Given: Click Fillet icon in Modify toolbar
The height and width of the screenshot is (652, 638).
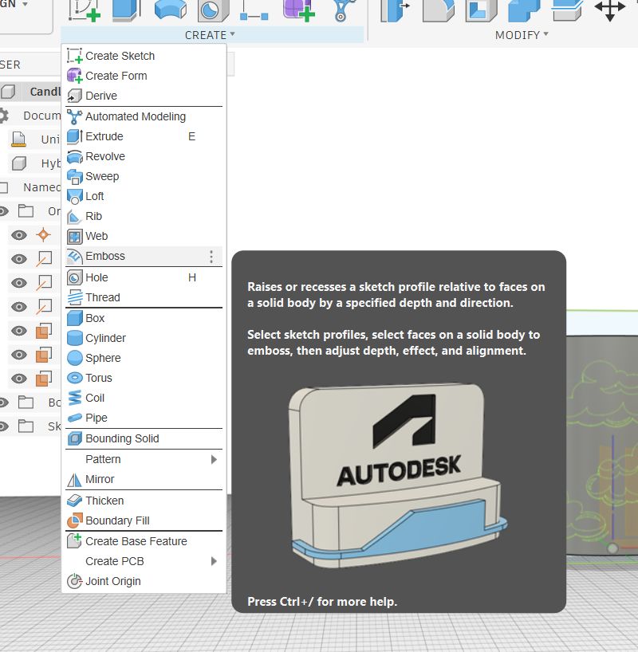Looking at the screenshot, I should pos(439,10).
